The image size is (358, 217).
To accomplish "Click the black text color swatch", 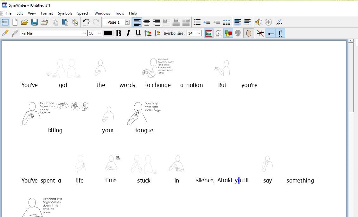I will (108, 33).
